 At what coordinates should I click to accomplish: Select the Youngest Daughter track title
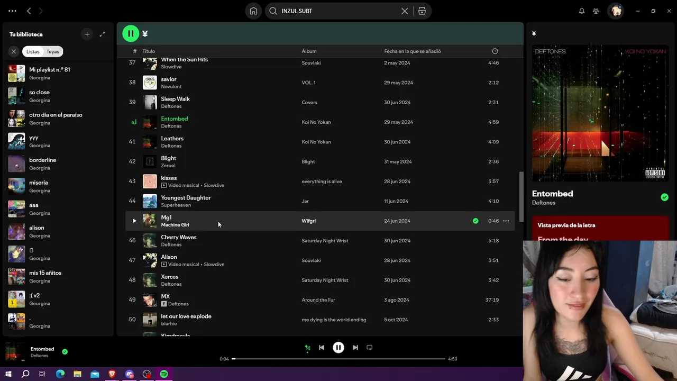[186, 197]
